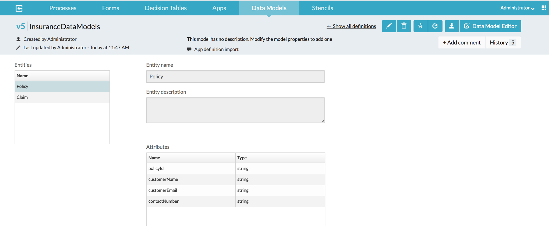549x252 pixels.
Task: Click the back arrow icon in top-left corner
Action: 19,8
